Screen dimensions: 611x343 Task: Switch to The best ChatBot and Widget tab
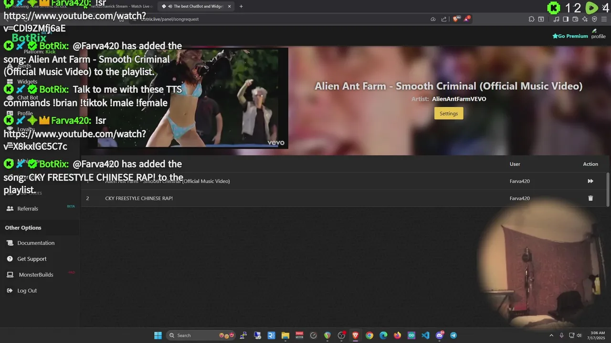197,6
